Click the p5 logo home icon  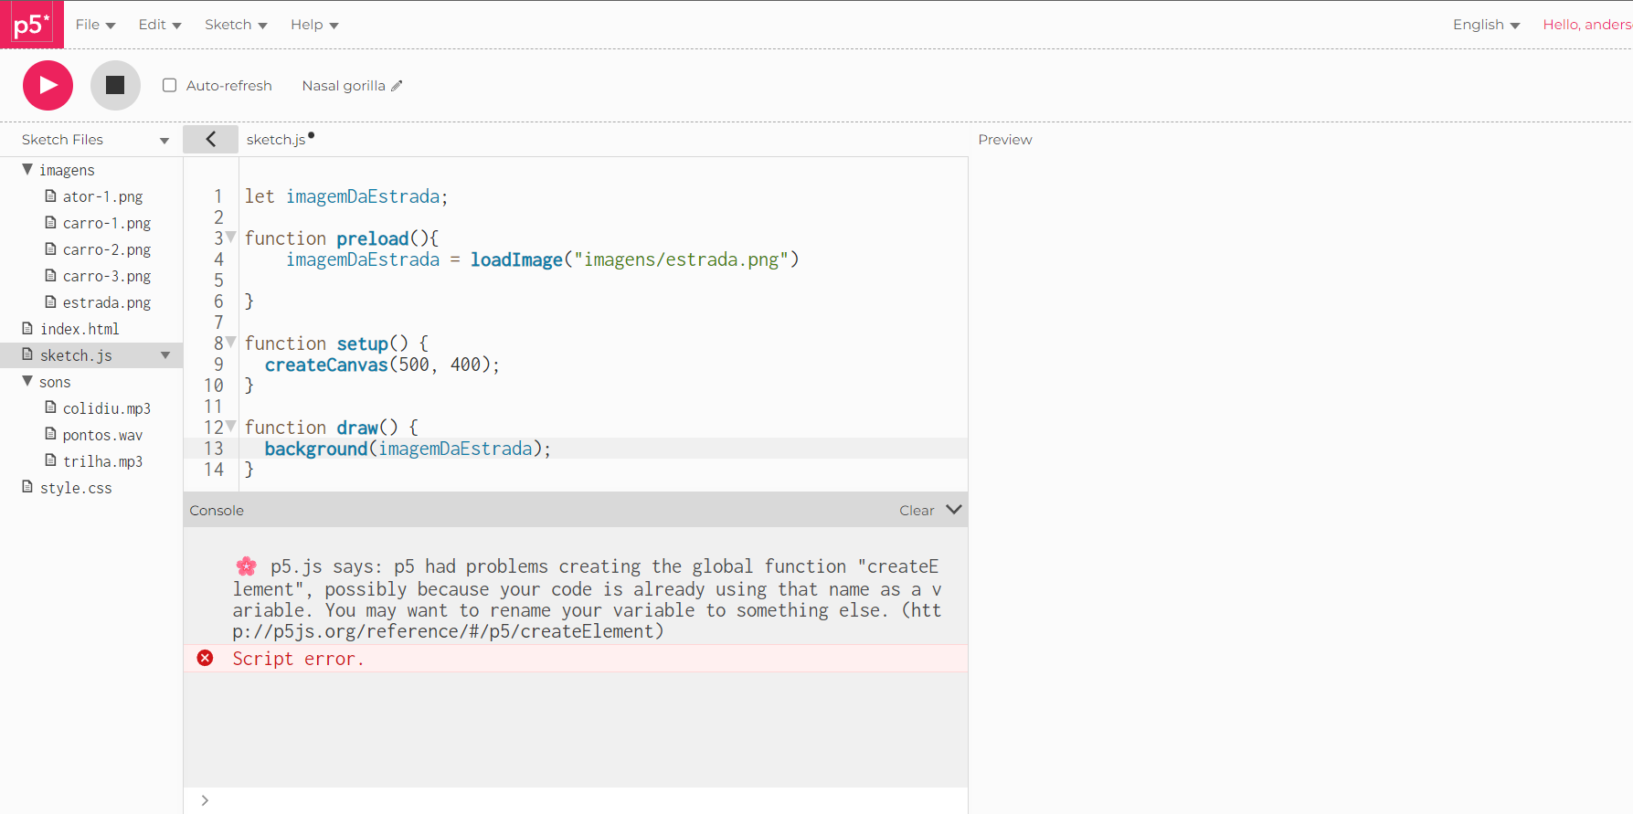click(31, 24)
